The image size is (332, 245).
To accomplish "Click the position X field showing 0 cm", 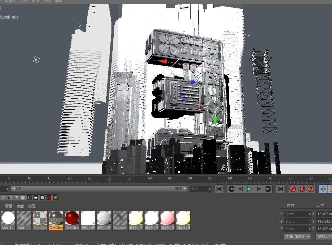I will pos(297,214).
